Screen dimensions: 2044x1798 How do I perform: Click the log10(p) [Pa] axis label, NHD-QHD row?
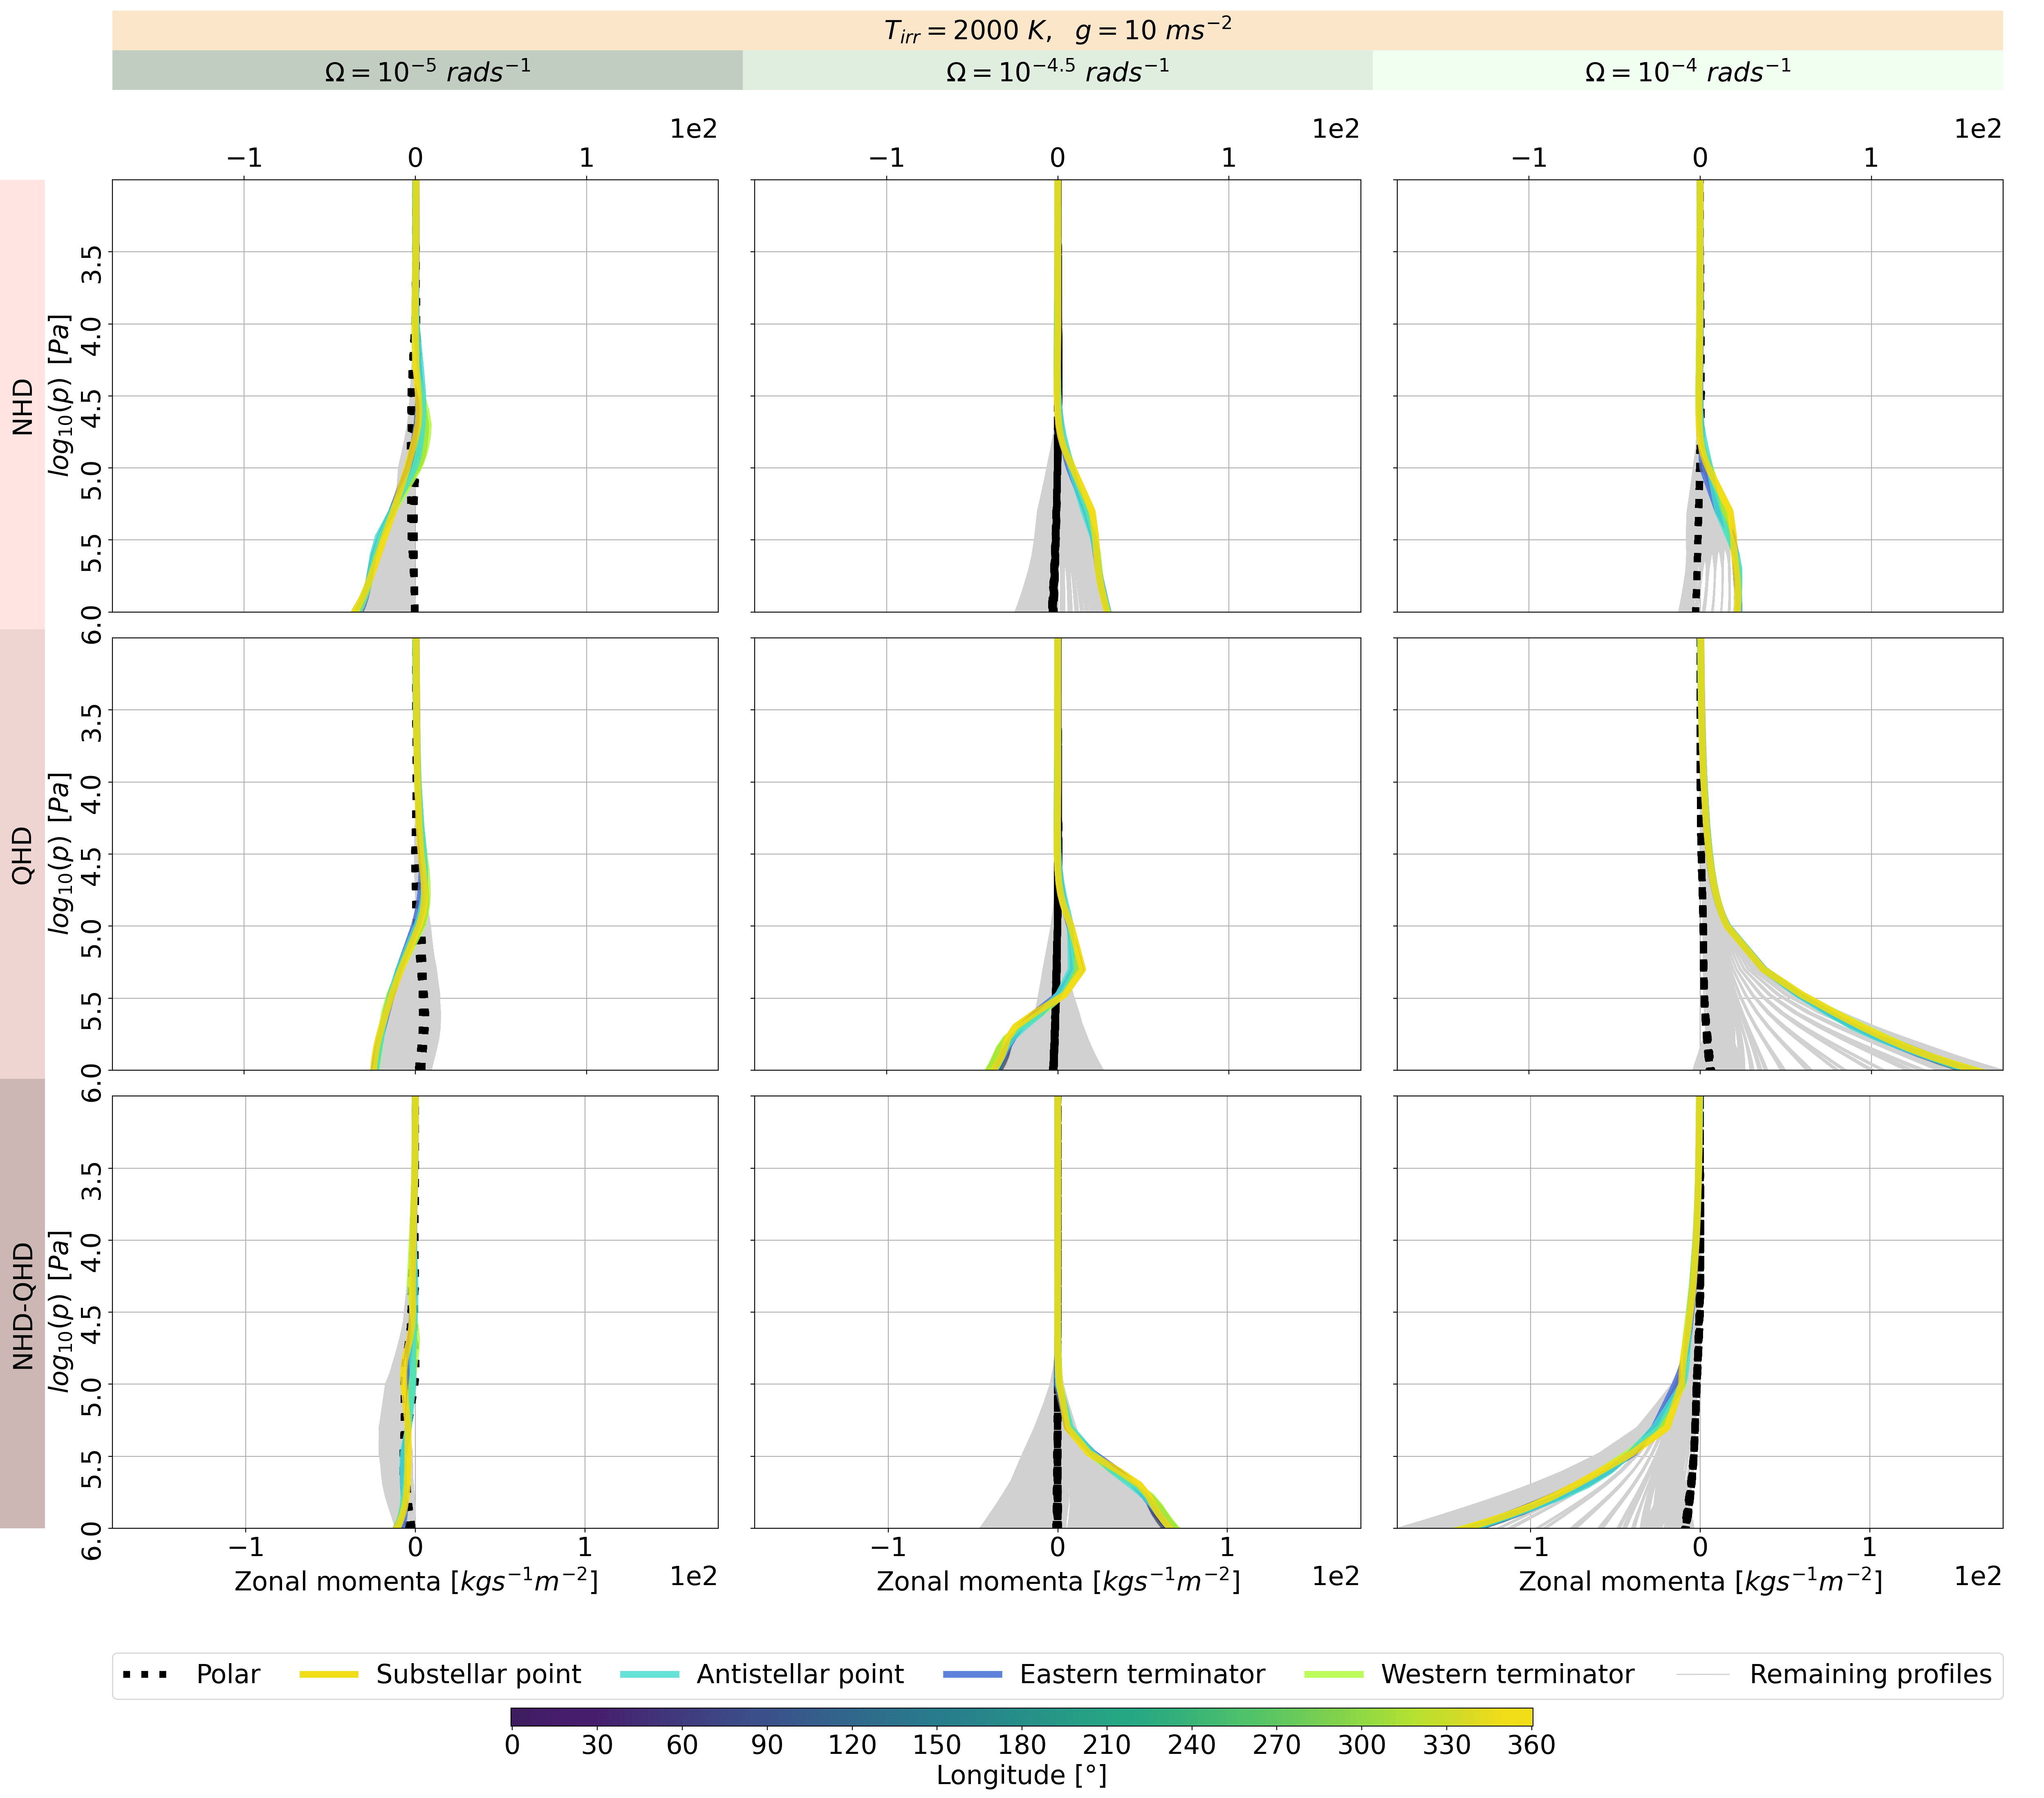(61, 1311)
